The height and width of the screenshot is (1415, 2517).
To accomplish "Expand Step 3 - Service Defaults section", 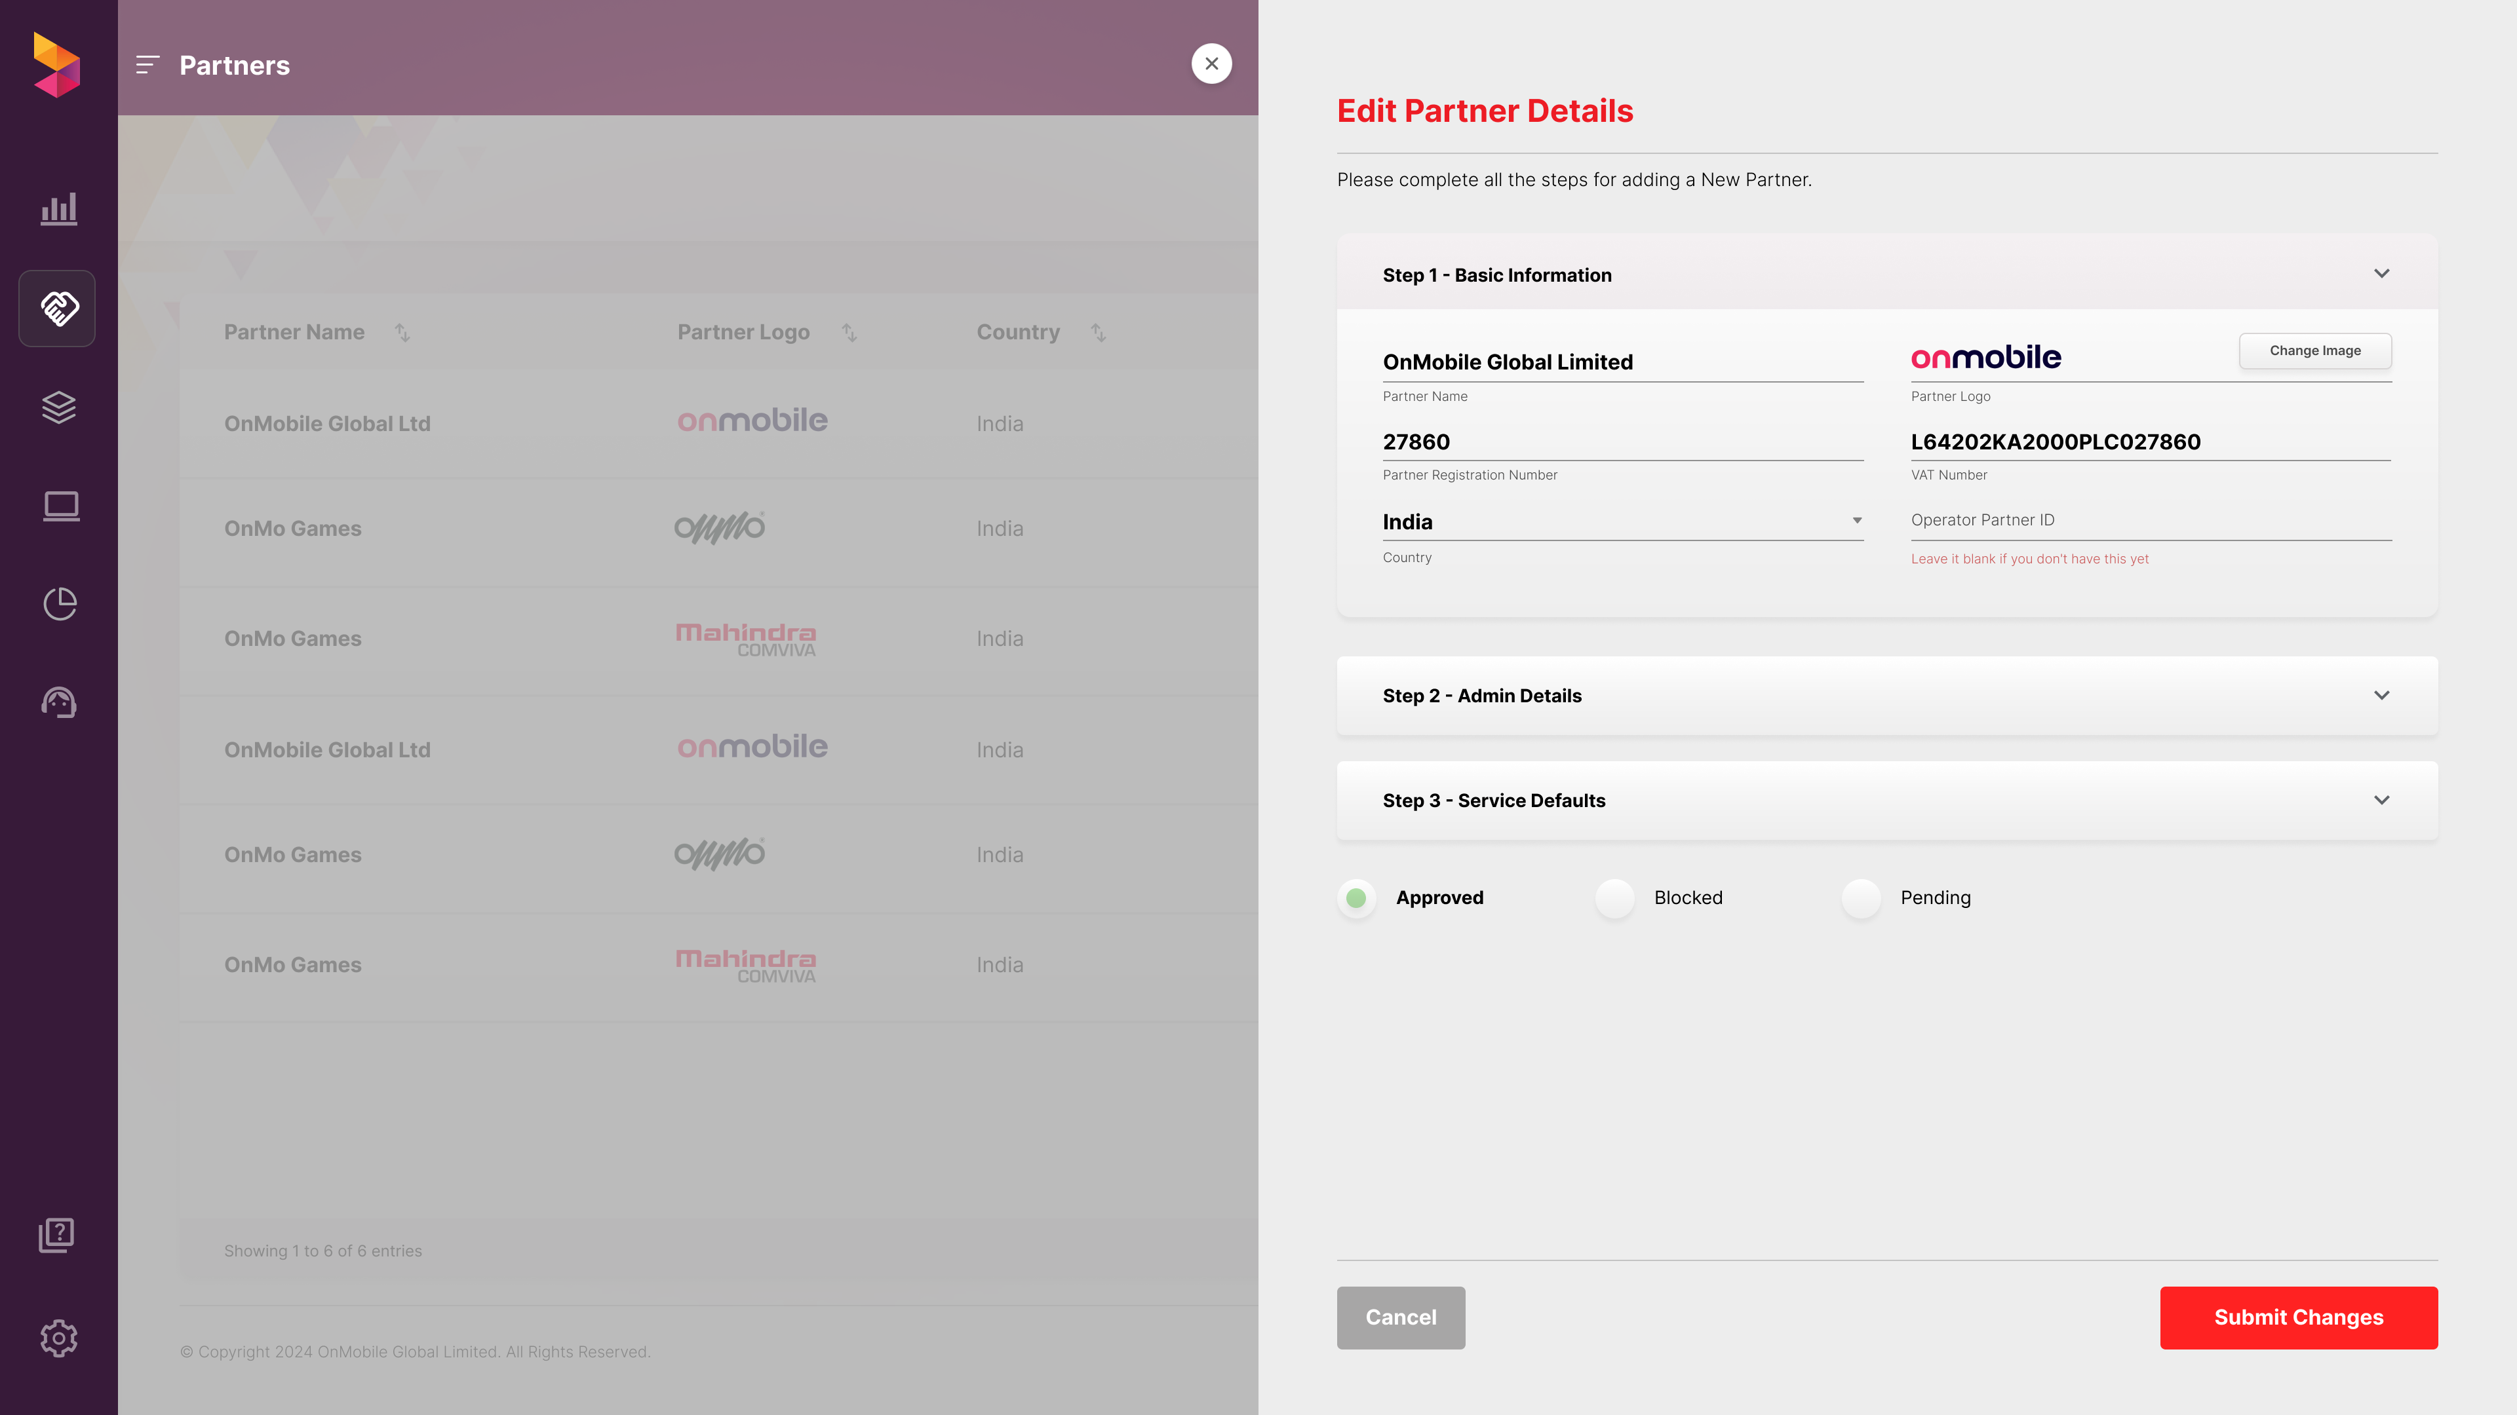I will pos(2381,800).
